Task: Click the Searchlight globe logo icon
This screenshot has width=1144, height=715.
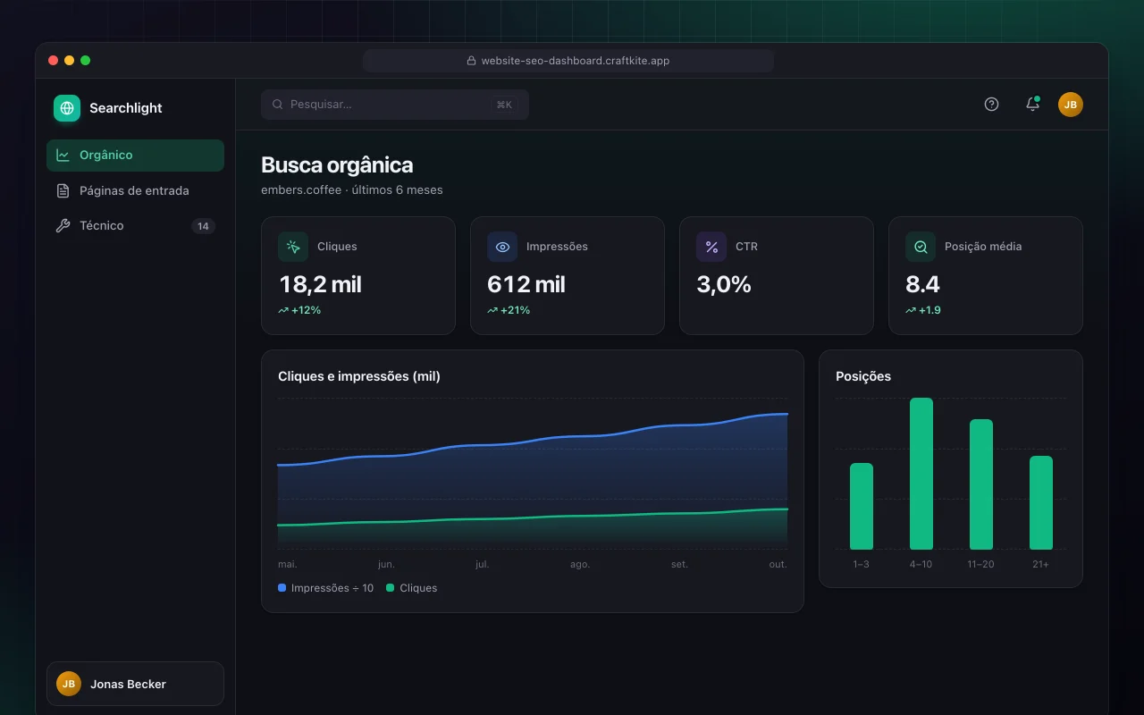Action: 67,108
